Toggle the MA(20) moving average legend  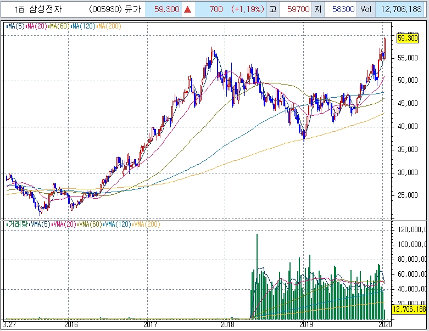click(37, 26)
